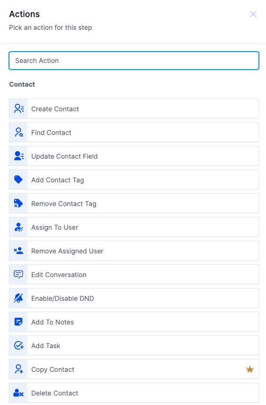This screenshot has height=405, width=266.
Task: Click the Add Task checkmark icon
Action: click(18, 346)
